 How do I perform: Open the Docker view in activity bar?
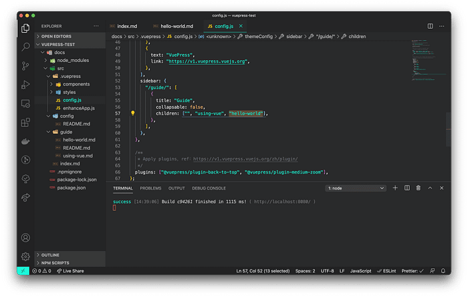click(x=25, y=141)
